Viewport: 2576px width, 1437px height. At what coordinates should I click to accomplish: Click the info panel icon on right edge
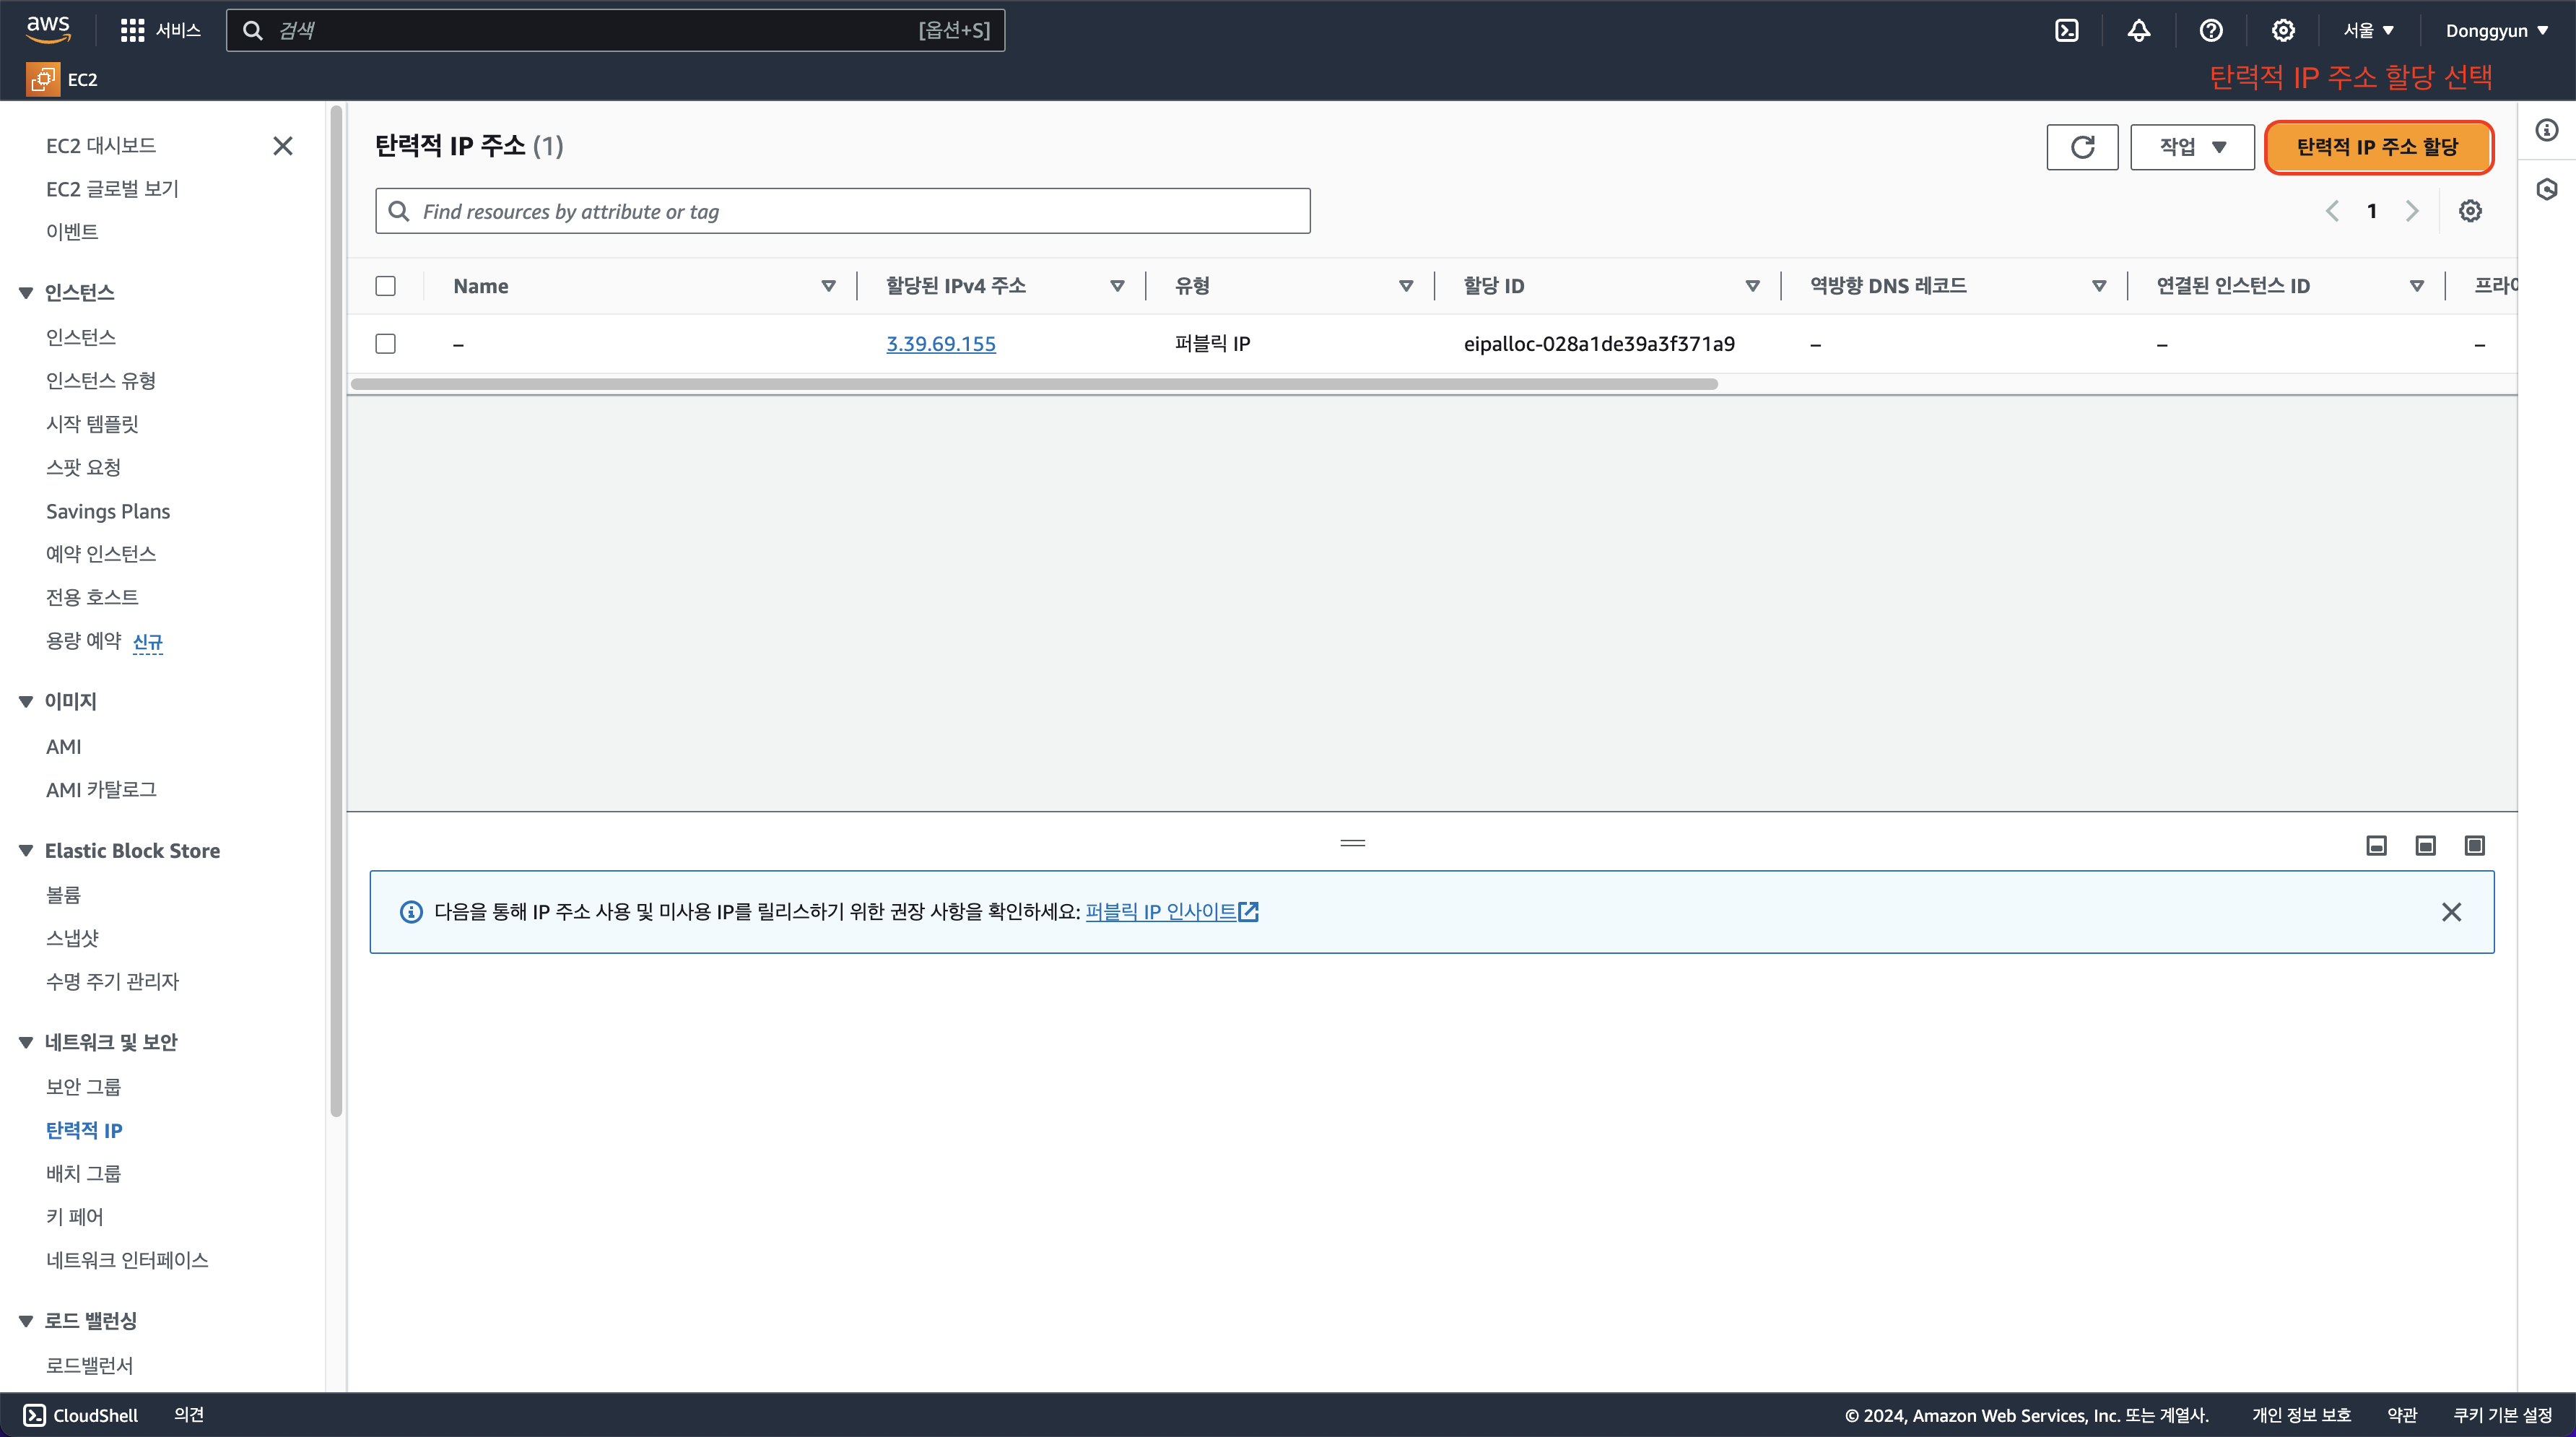(x=2546, y=130)
